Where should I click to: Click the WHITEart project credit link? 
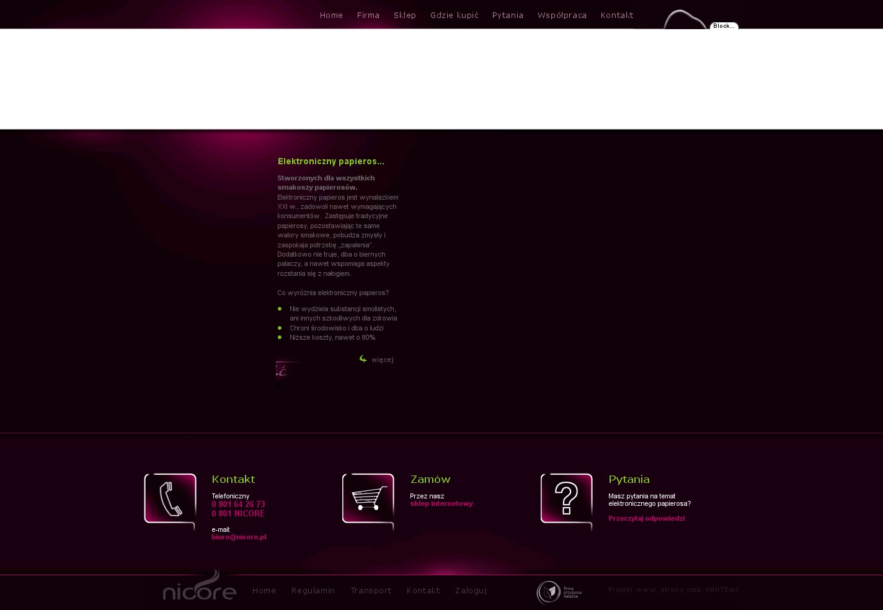(x=722, y=590)
